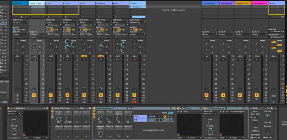
Task: Toggle track activator 1 for DRUM BUS
Action: coord(17,95)
